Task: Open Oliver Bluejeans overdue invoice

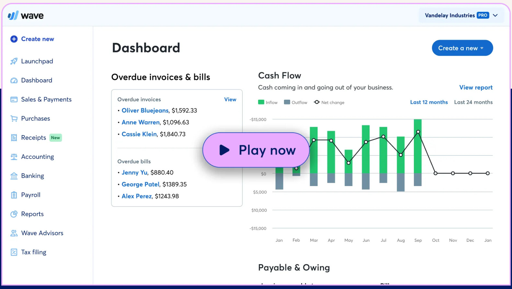Action: [x=145, y=110]
